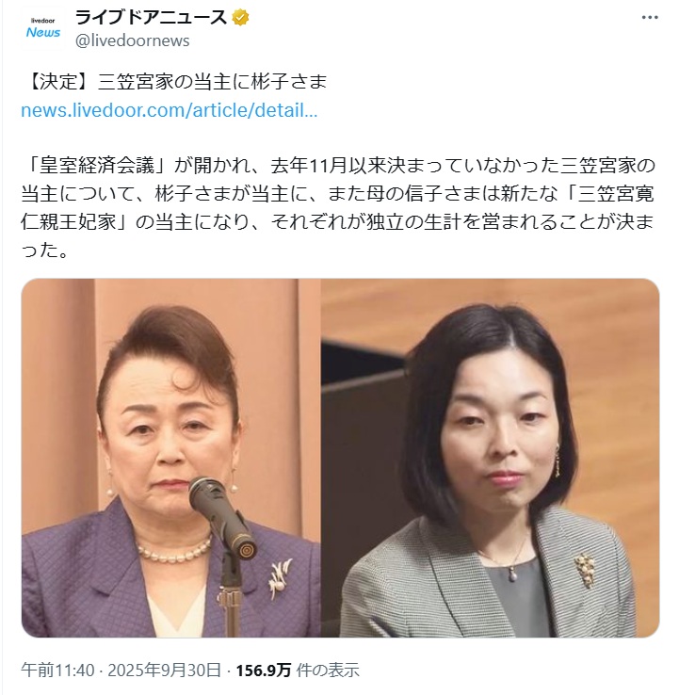Image resolution: width=679 pixels, height=695 pixels.
Task: Open the @livedoornews handle link
Action: (133, 40)
